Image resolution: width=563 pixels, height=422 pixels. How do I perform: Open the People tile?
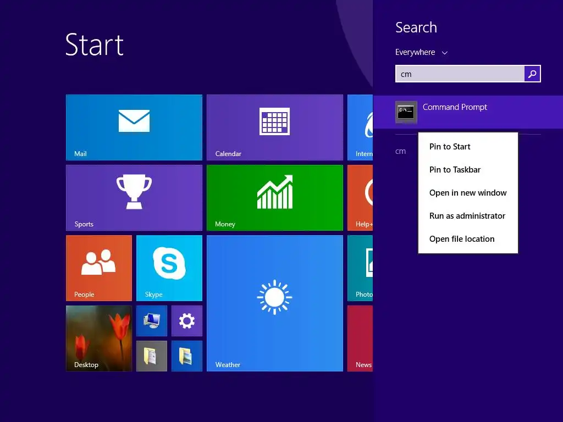click(x=99, y=268)
